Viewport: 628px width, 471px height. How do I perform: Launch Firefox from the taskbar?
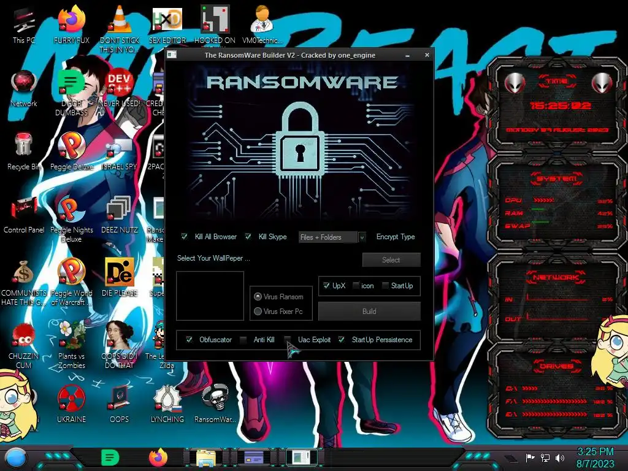coord(158,458)
